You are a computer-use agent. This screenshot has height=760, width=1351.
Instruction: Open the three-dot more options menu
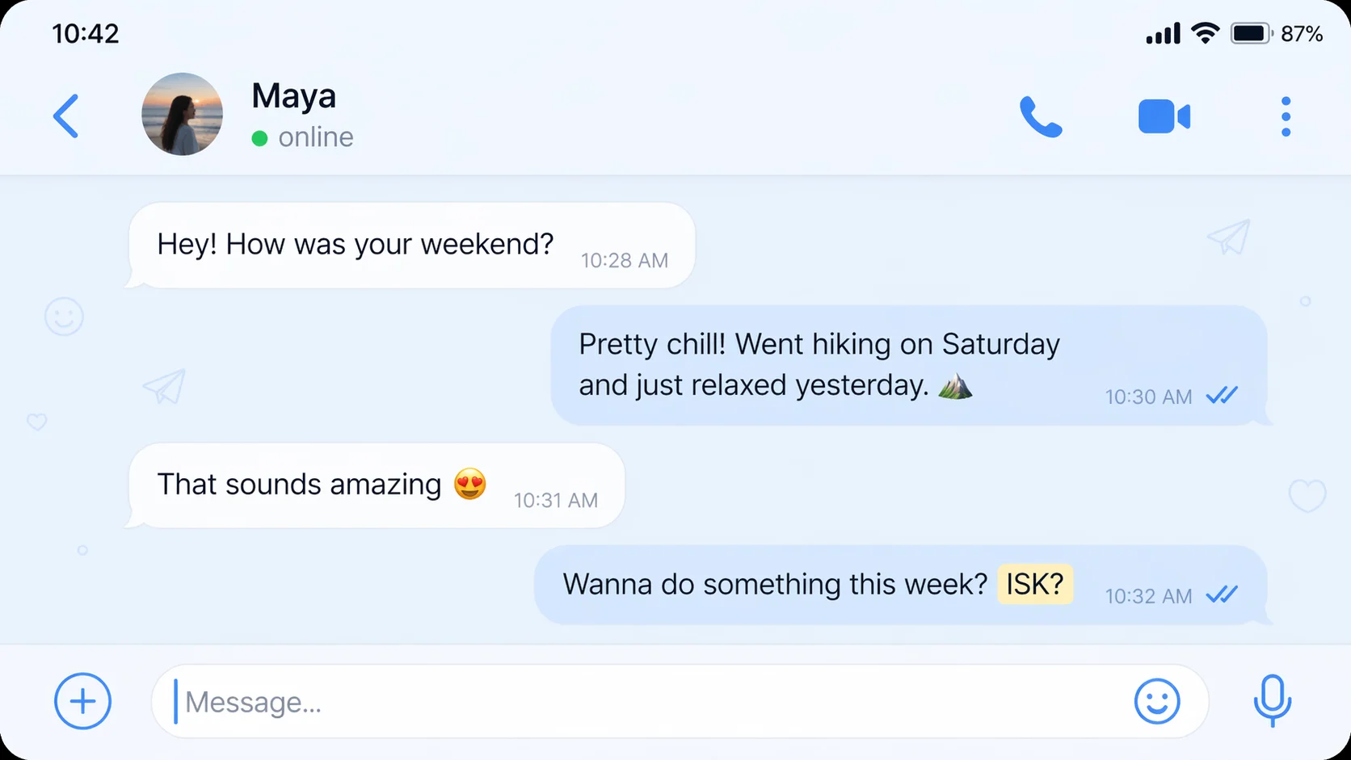click(1286, 117)
